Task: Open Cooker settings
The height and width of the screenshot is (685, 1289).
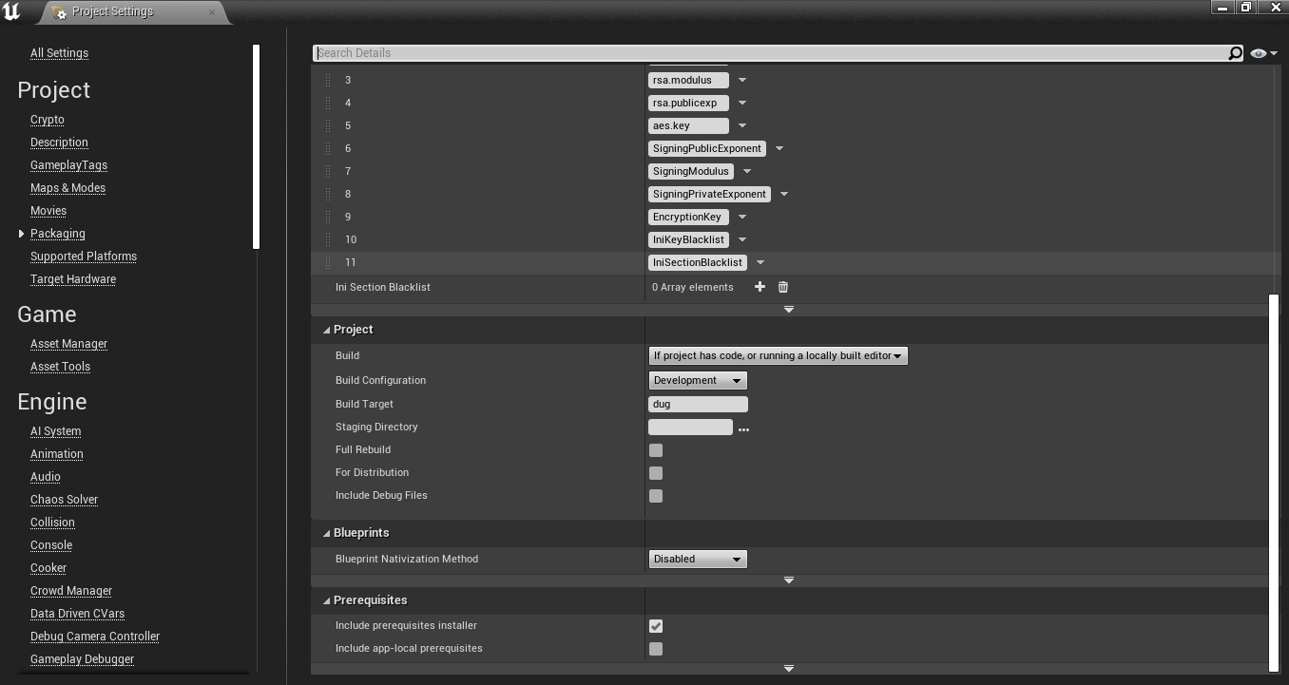Action: [48, 568]
